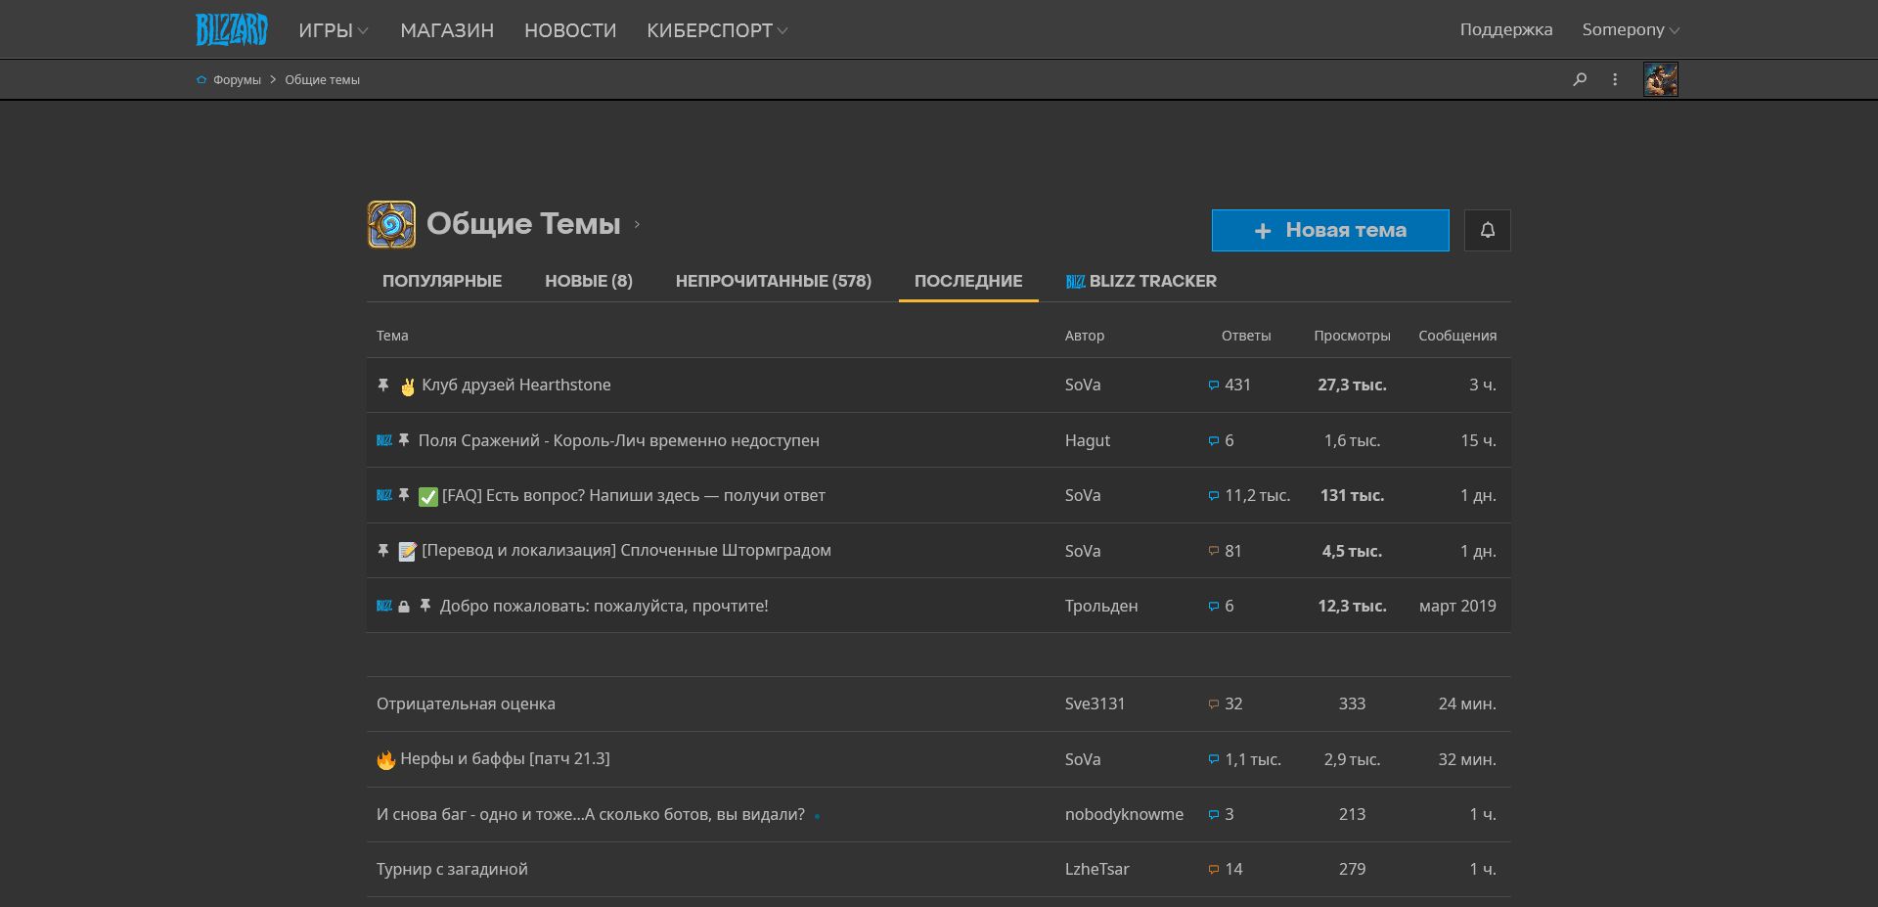Open topic Поля Сражений - Король-Лич временно недоступен

coord(619,441)
